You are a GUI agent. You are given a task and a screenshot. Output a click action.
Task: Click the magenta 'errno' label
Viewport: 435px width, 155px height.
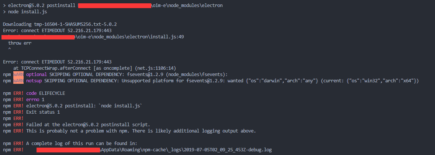click(x=33, y=100)
